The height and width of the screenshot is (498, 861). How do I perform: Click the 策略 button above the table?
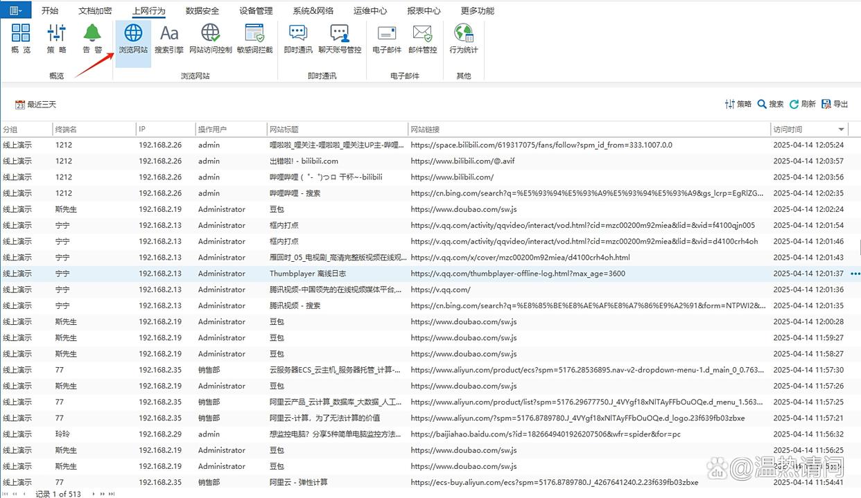click(738, 104)
